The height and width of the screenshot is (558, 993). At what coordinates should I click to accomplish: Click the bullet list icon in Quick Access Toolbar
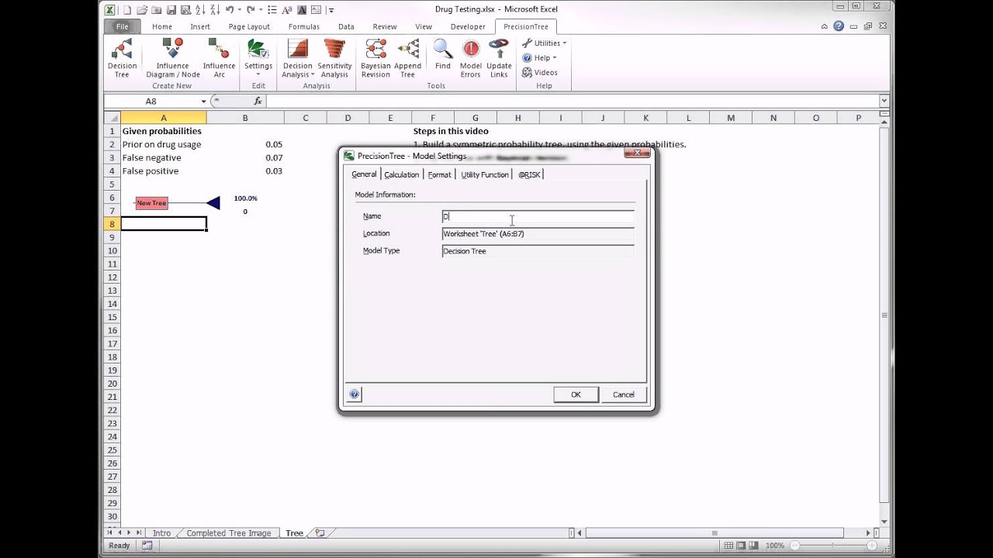pyautogui.click(x=272, y=10)
